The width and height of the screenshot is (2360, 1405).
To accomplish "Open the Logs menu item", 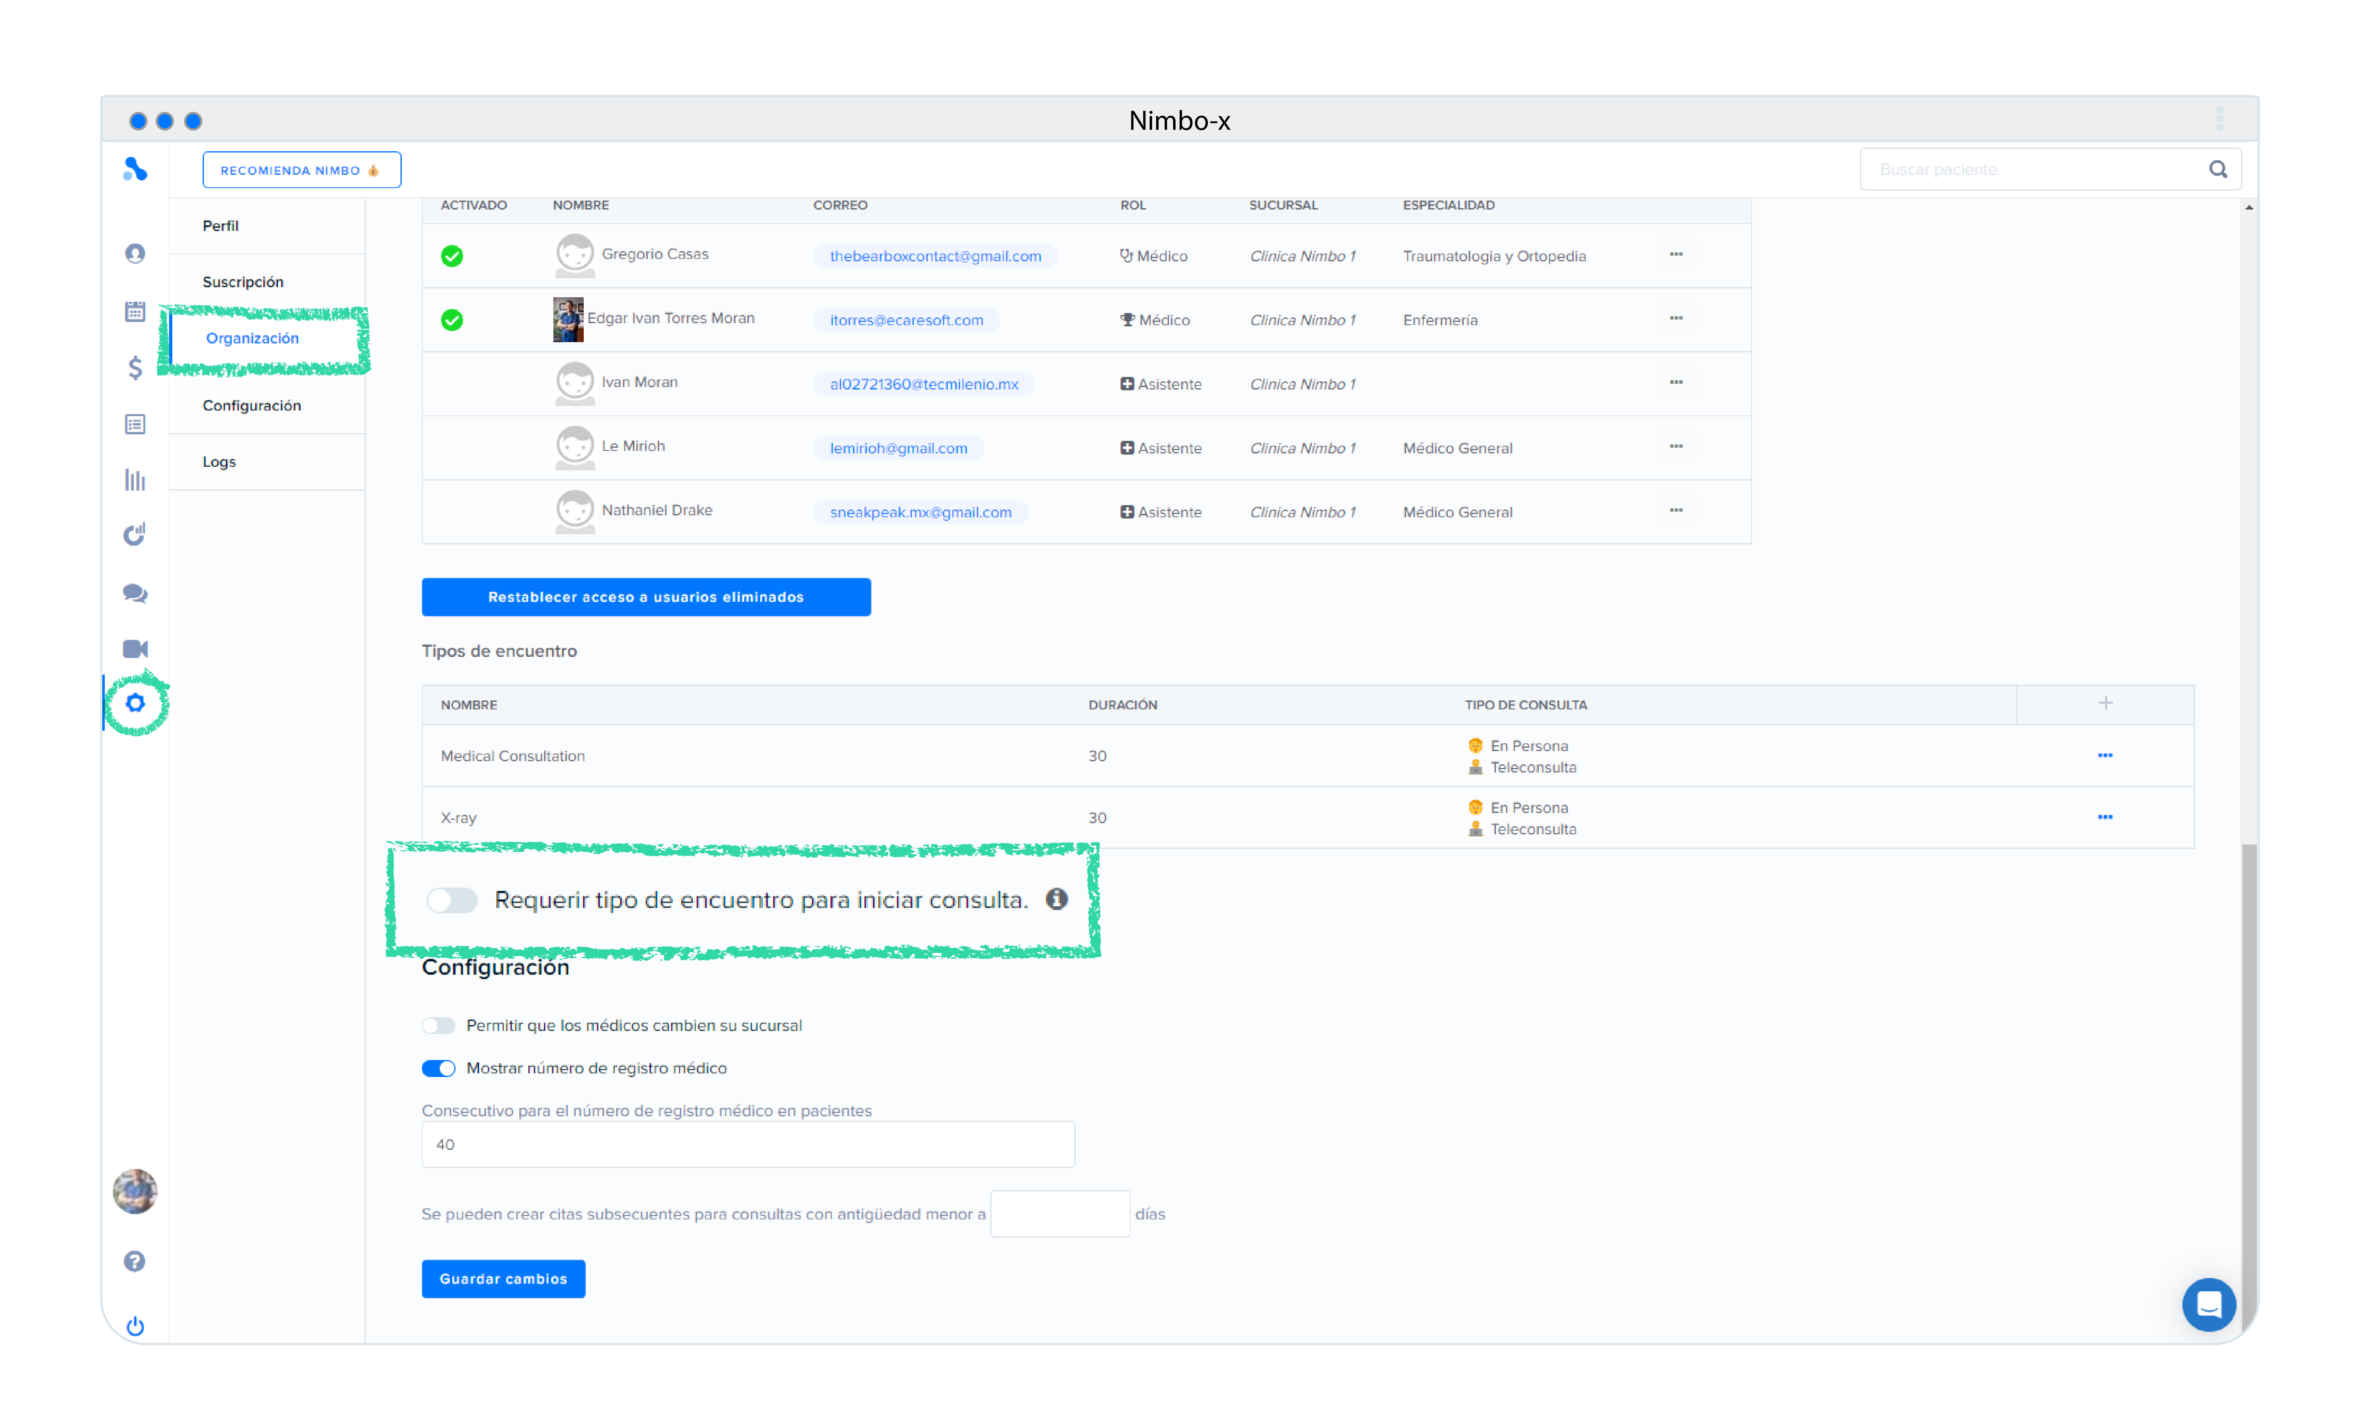I will (220, 462).
